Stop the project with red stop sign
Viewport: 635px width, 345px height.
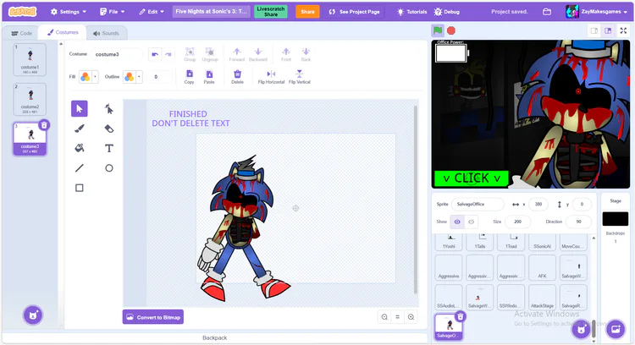[451, 30]
